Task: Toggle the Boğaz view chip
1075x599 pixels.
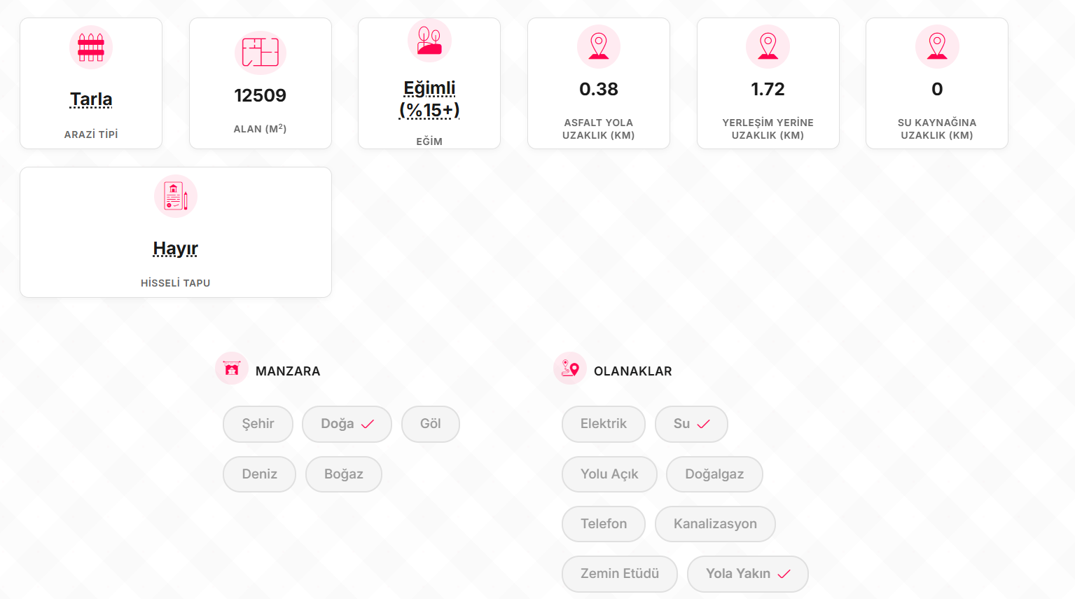Action: click(344, 474)
